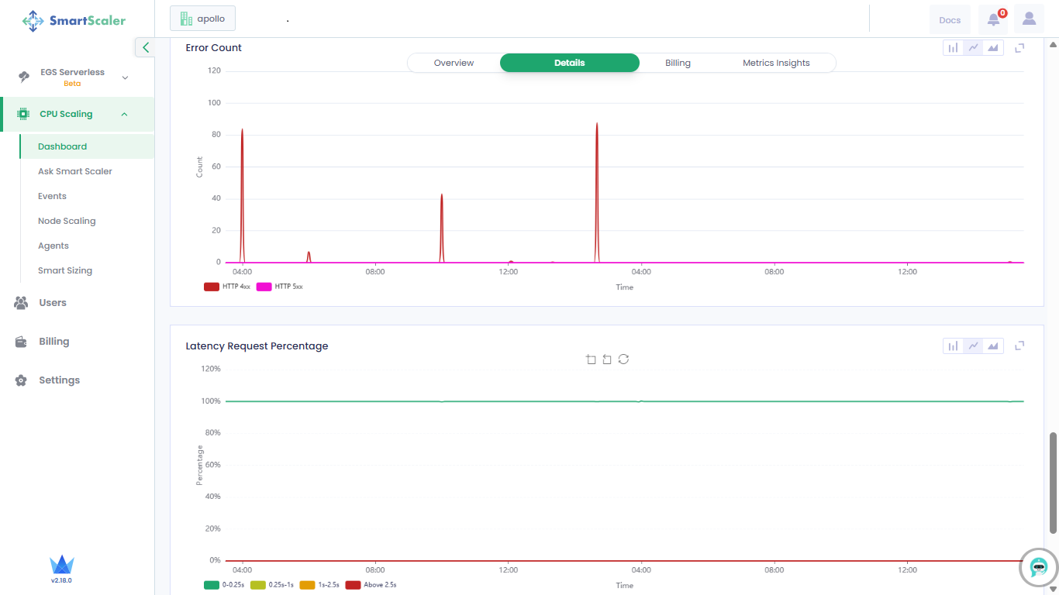1059x595 pixels.
Task: Collapse the sidebar with the arrow button
Action: coord(145,47)
